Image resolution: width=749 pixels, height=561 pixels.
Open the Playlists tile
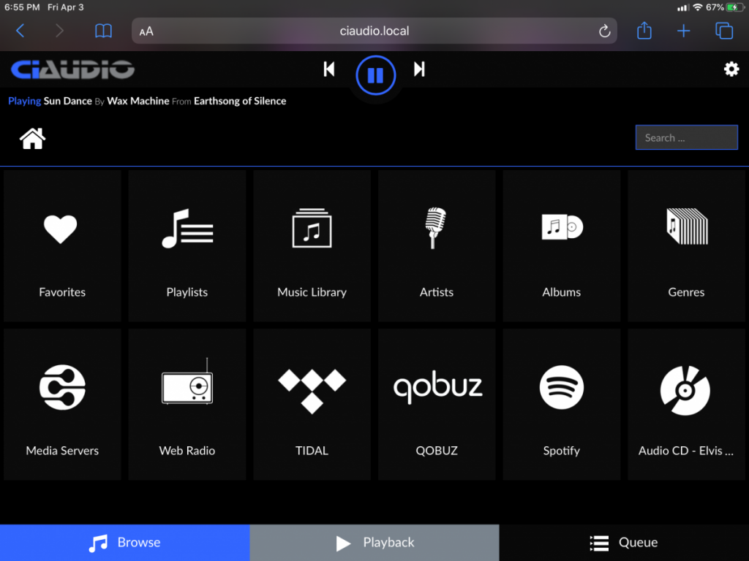click(x=187, y=245)
